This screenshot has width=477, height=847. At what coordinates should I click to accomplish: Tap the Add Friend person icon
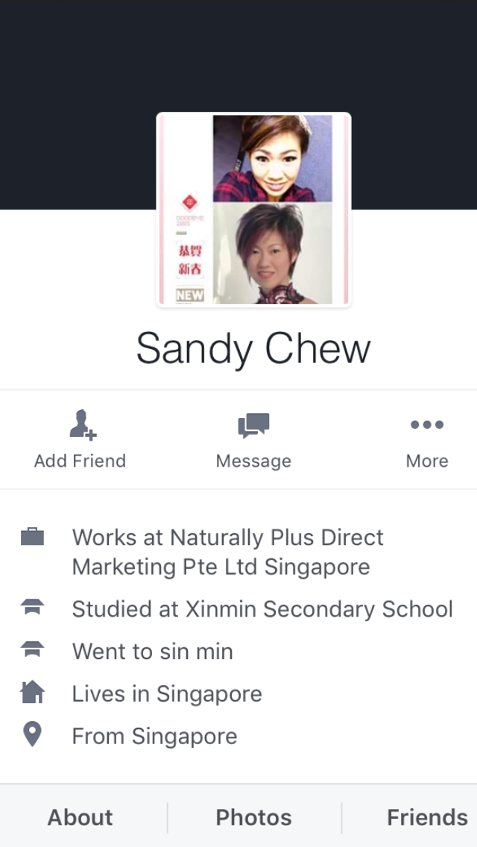82,424
